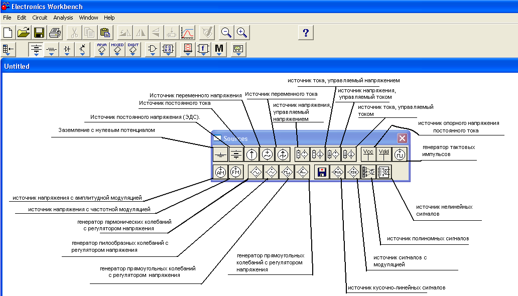Select the voltage-controlled square wave oscillator
Screen dimensions: 518x296
pyautogui.click(x=287, y=172)
